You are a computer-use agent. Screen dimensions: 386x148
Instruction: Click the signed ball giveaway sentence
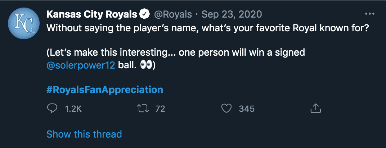tap(176, 53)
